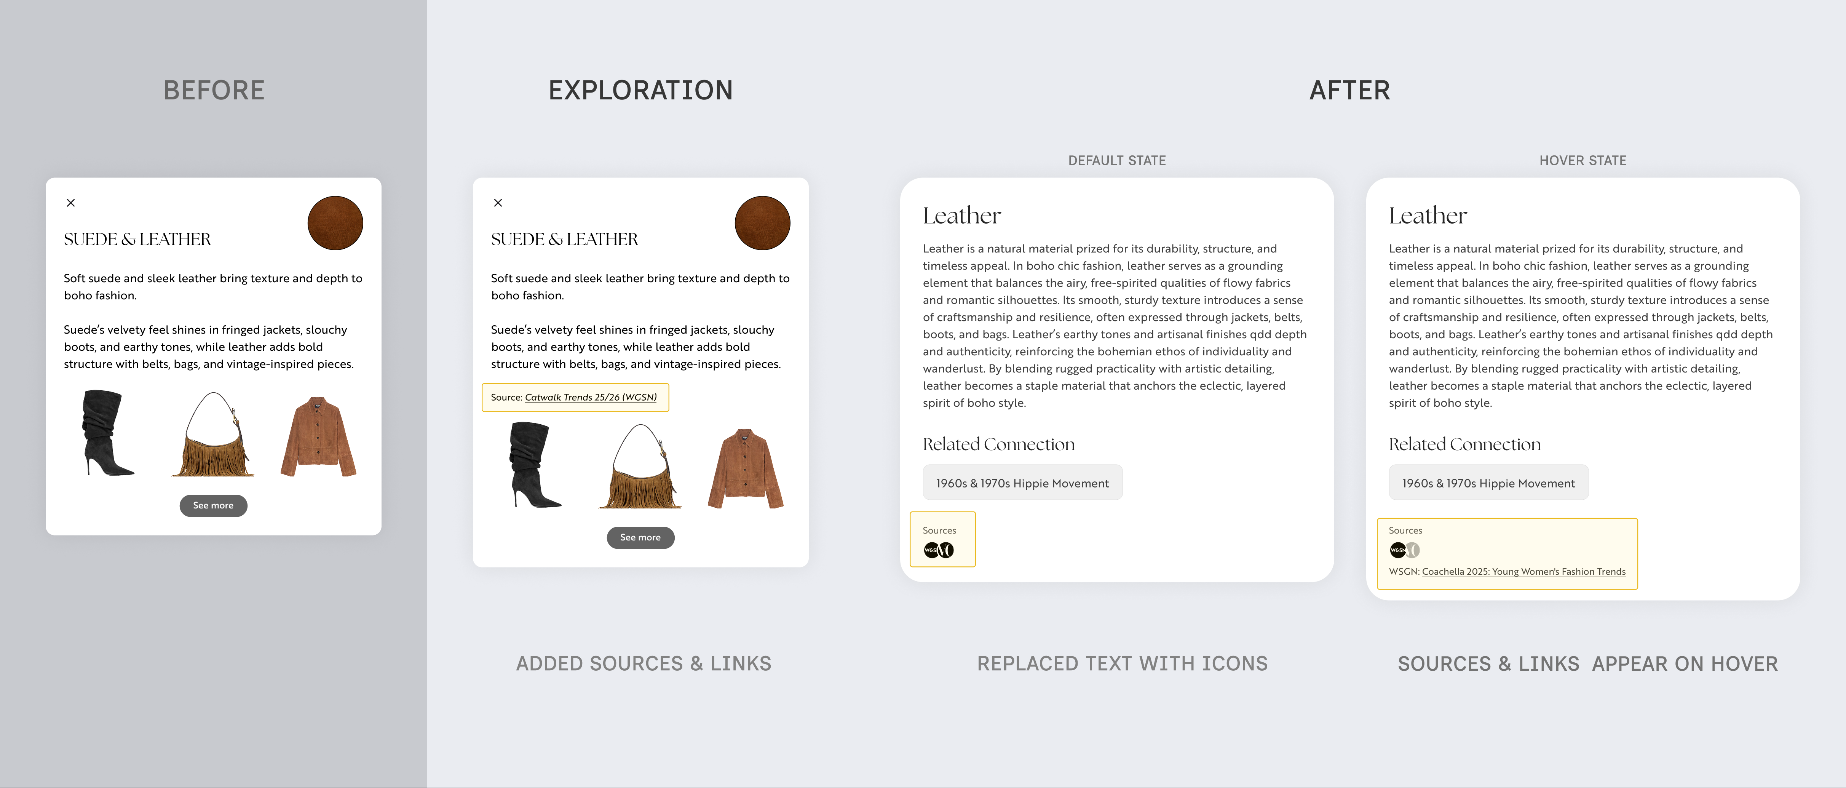Click the BEFORE section heading
Viewport: 1846px width, 788px height.
(x=214, y=90)
